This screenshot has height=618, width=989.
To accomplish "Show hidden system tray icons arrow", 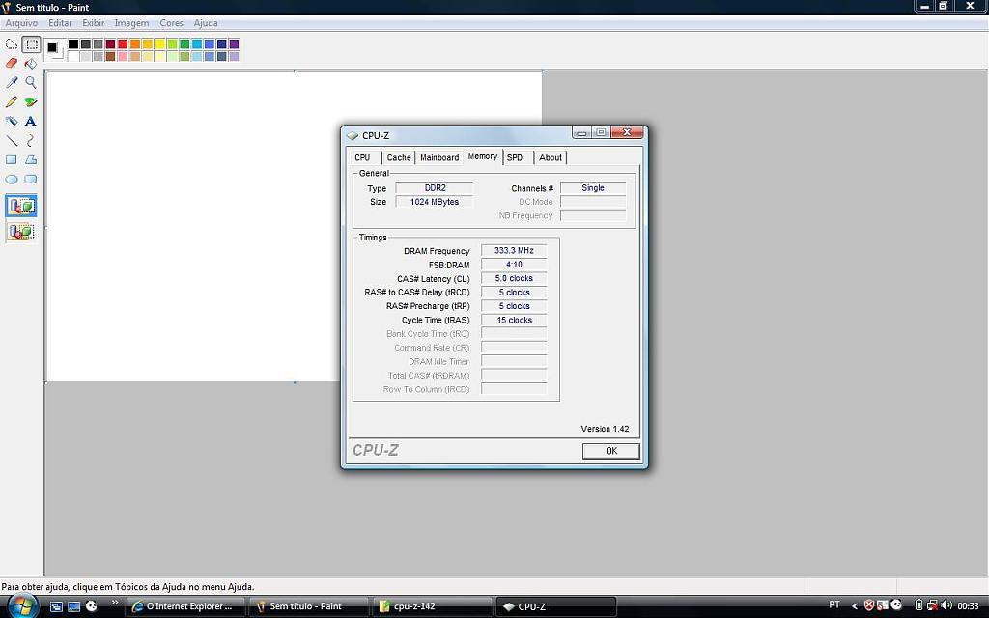I will pyautogui.click(x=855, y=606).
